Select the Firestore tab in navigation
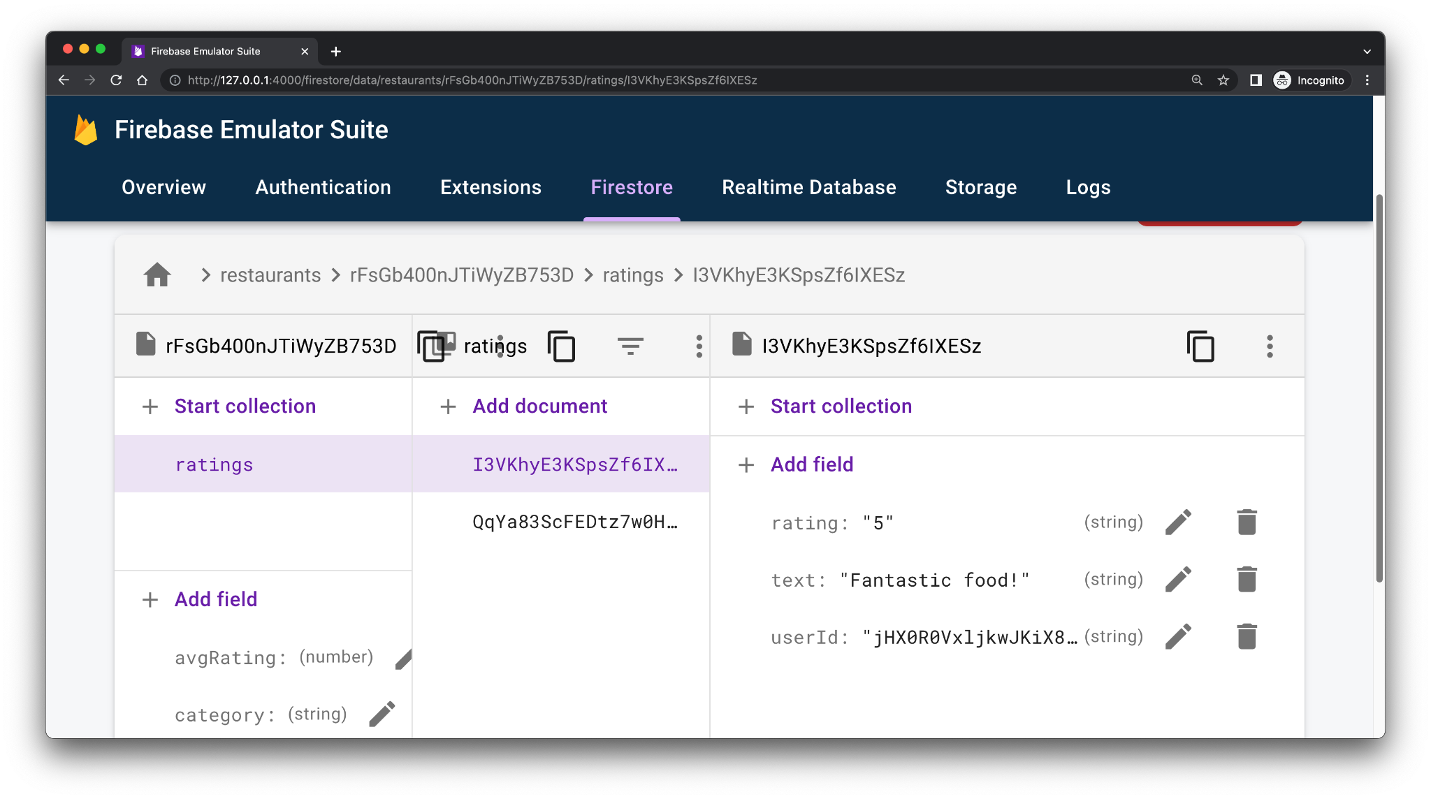The height and width of the screenshot is (799, 1431). pos(632,188)
